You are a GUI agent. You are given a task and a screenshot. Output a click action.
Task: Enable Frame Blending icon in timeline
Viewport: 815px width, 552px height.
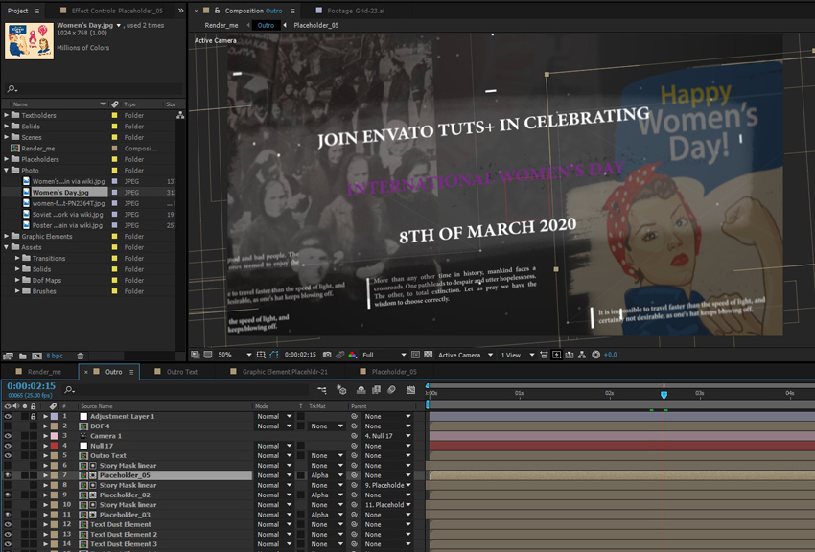[x=376, y=389]
